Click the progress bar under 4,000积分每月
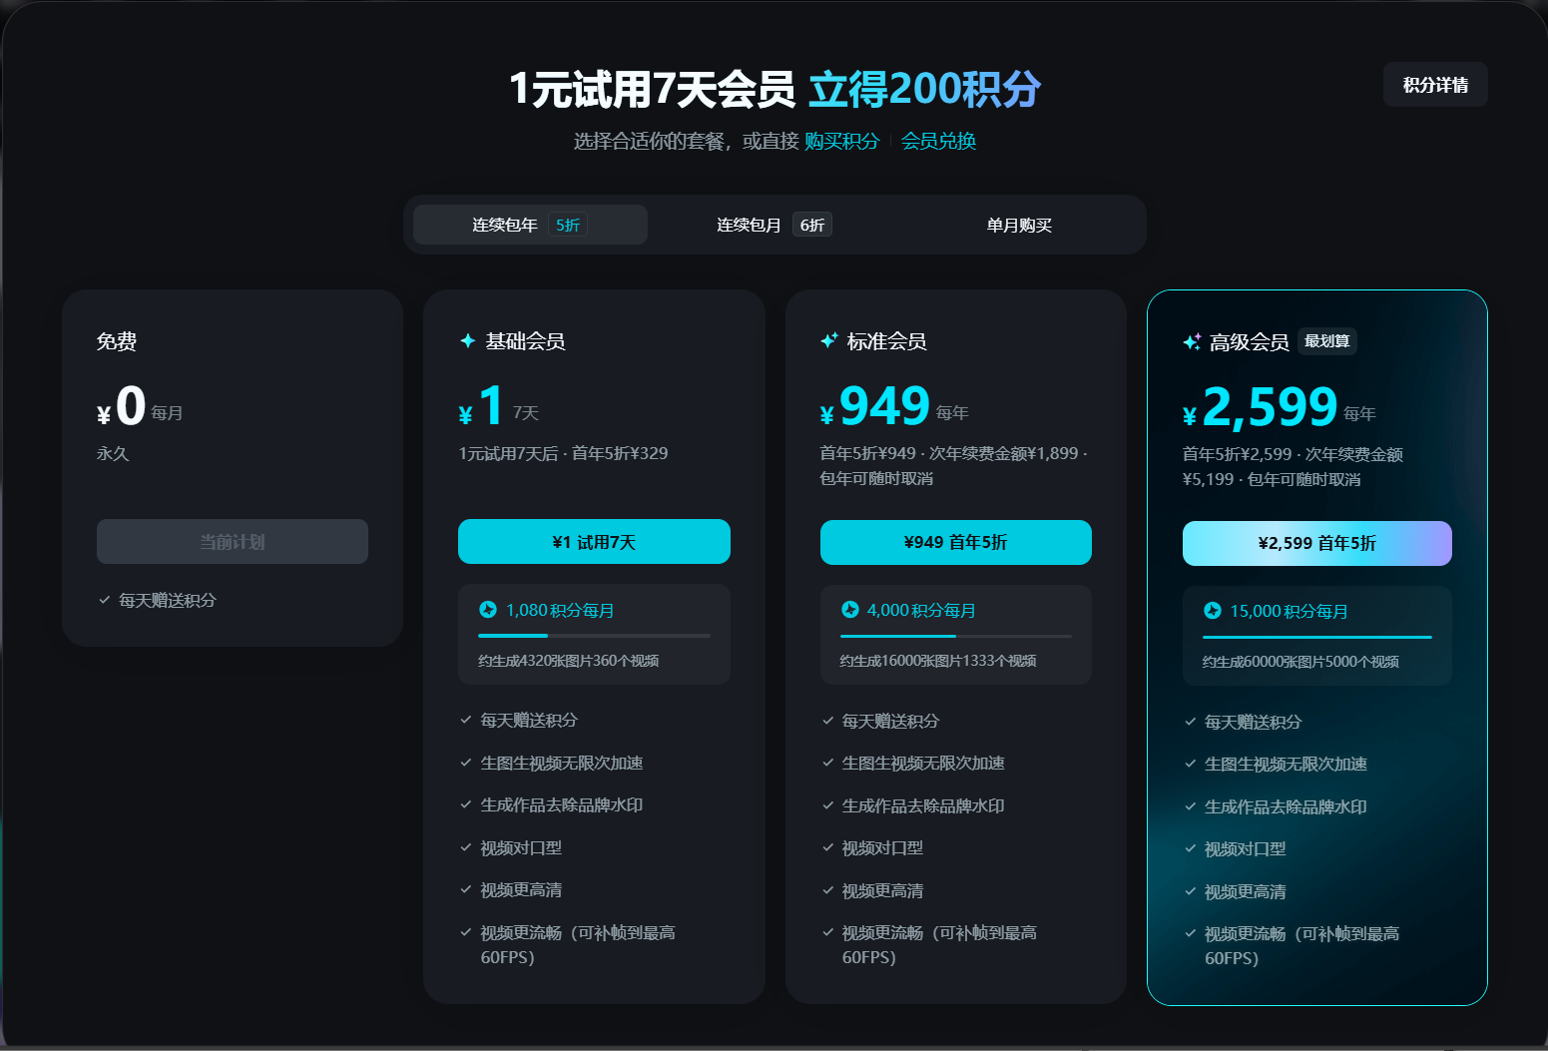Screen dimensions: 1548x1051 click(955, 635)
